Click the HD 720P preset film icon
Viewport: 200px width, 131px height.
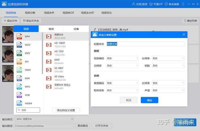coord(49,53)
